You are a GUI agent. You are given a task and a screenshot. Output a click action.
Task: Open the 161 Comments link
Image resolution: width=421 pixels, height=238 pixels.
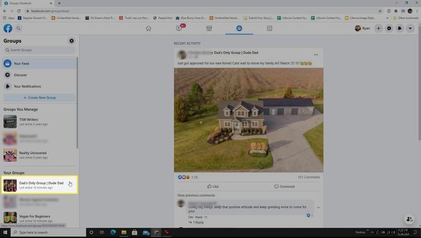309,177
